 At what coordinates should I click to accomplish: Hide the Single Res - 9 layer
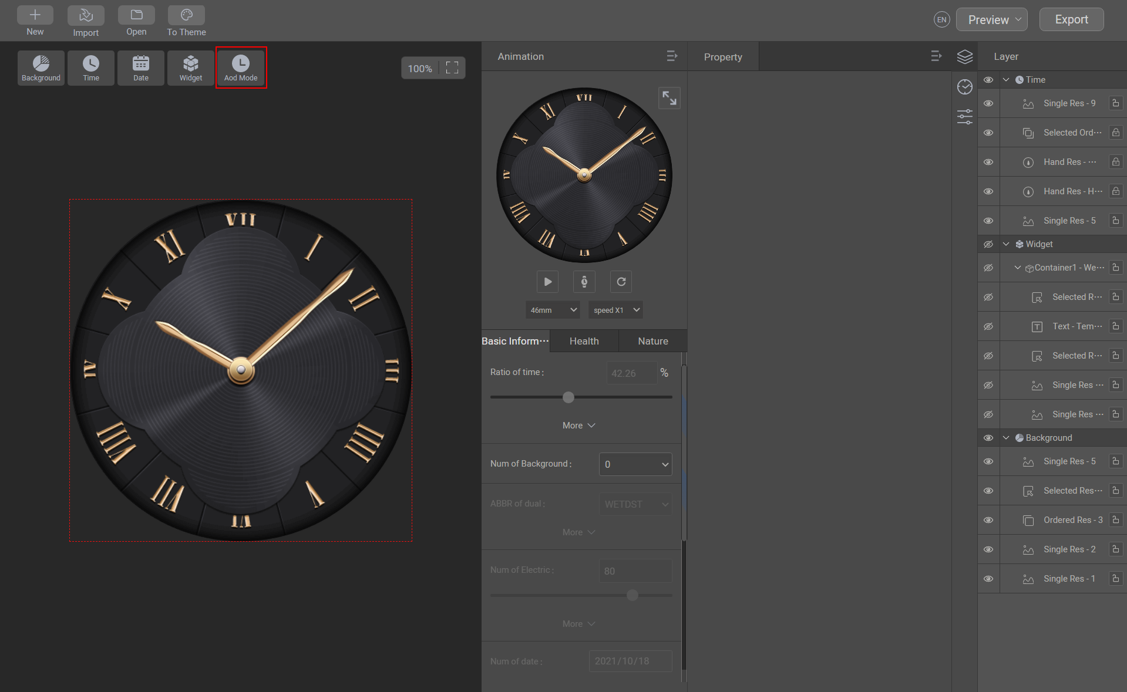[x=988, y=103]
